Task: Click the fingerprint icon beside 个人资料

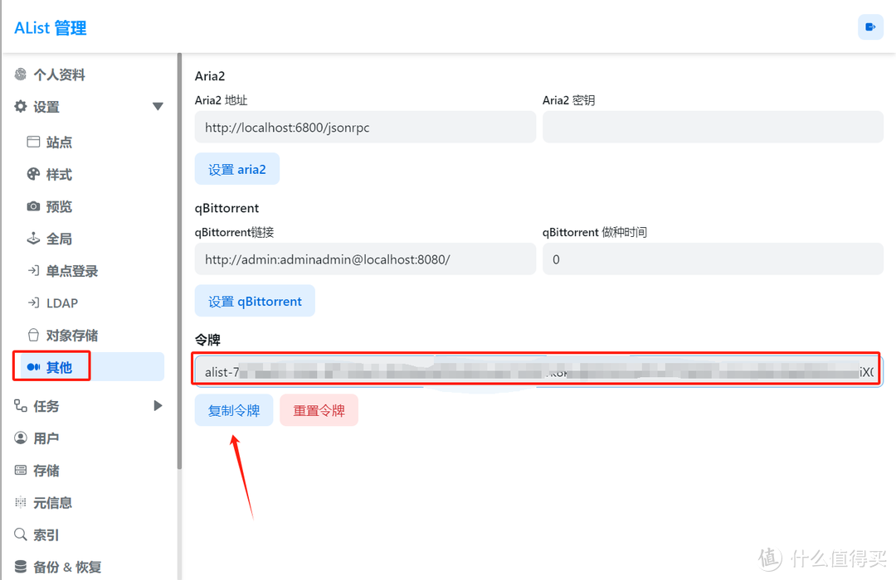Action: [21, 75]
